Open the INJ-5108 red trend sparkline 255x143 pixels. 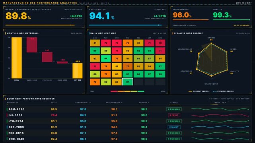pos(220,115)
